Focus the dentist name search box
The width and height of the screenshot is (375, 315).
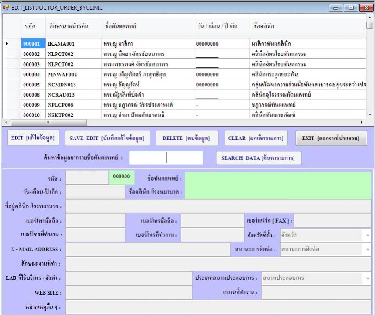[166, 158]
